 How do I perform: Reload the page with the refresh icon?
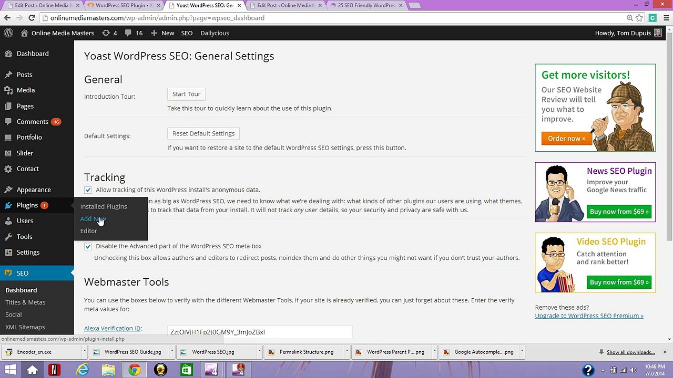click(x=32, y=18)
